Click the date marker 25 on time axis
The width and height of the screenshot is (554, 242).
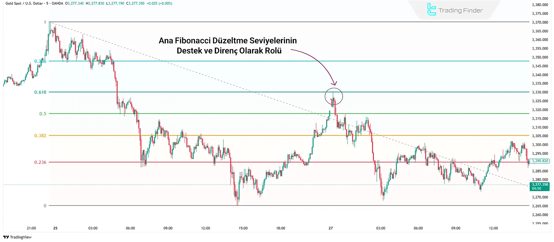click(x=55, y=228)
